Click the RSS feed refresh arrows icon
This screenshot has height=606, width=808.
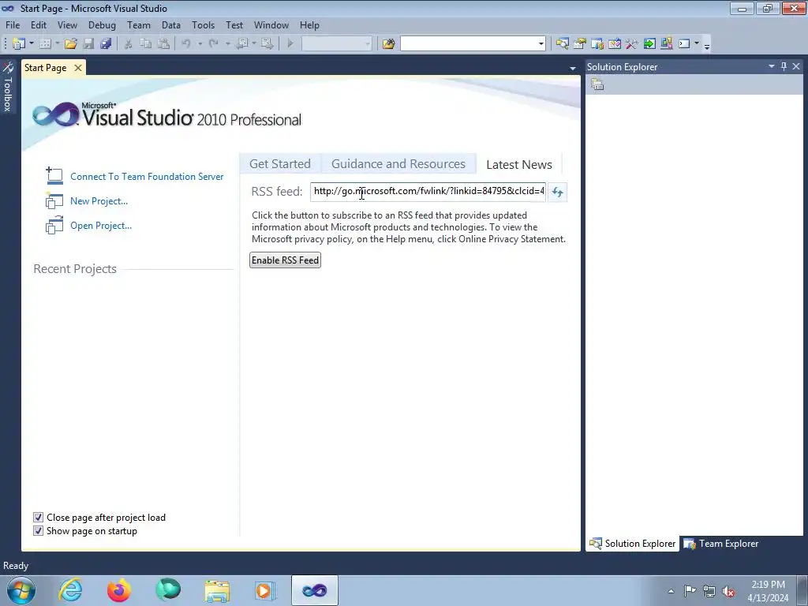(x=557, y=192)
